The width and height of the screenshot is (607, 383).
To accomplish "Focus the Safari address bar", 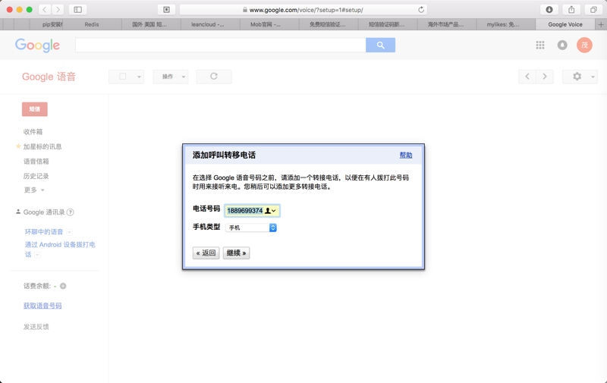I will (303, 10).
